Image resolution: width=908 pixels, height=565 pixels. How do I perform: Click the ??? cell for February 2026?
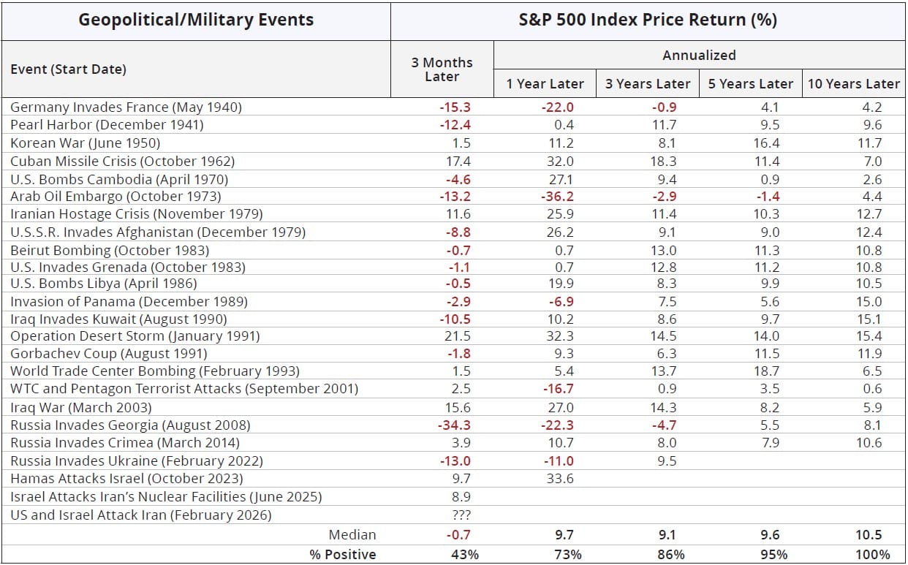[459, 515]
